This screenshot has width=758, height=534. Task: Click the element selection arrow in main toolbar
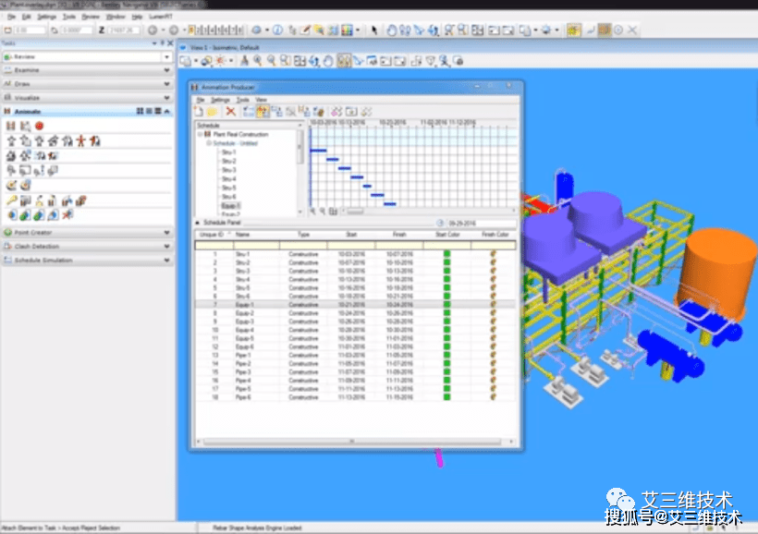pyautogui.click(x=374, y=30)
